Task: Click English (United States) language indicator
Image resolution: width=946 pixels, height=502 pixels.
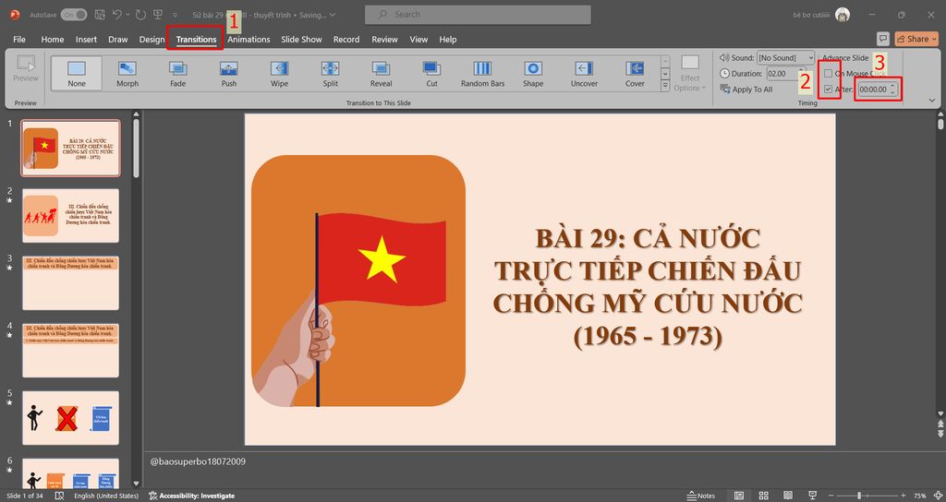Action: 106,496
